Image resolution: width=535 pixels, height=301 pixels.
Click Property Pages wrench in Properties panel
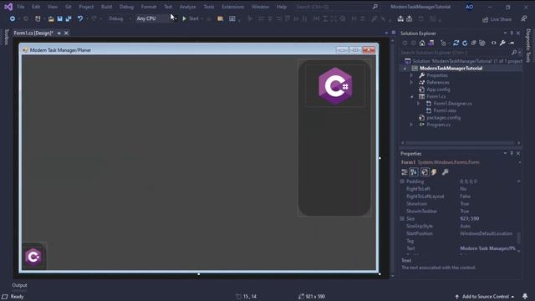[445, 172]
